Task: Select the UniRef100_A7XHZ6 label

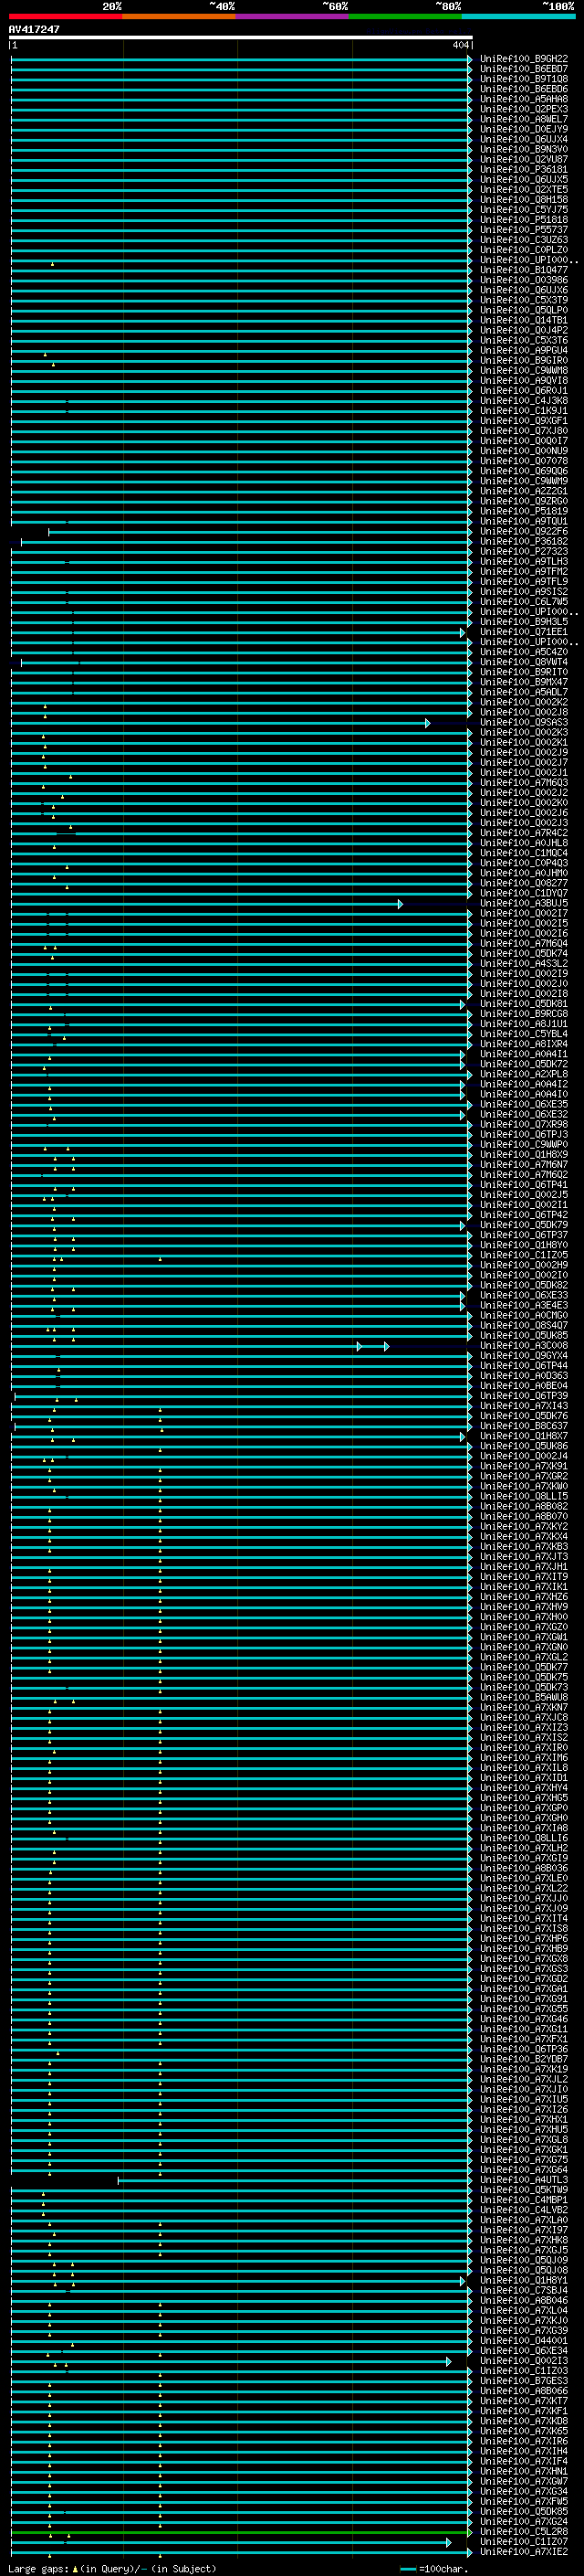Action: [x=524, y=1597]
